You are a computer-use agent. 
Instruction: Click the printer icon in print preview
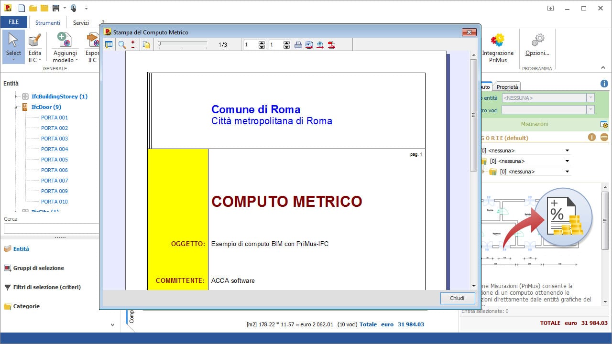[298, 45]
